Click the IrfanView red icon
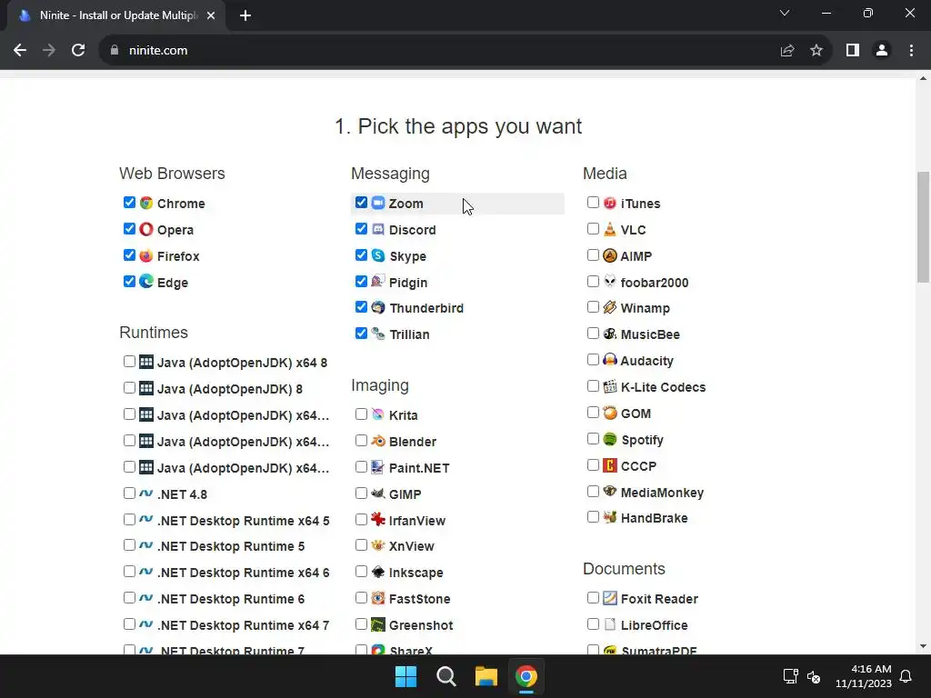The height and width of the screenshot is (698, 931). click(x=378, y=519)
